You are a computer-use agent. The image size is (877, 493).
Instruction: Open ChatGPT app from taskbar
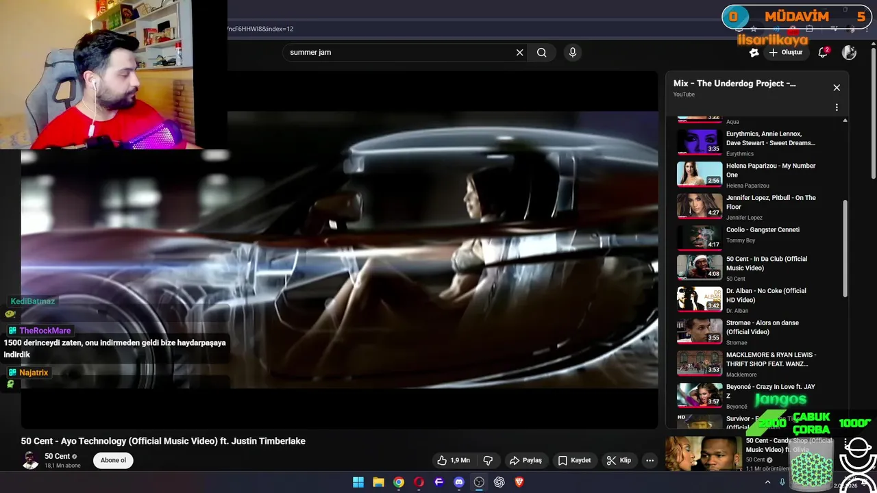(499, 482)
